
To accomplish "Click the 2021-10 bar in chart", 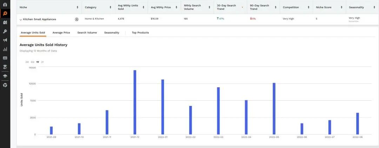I will (79, 129).
